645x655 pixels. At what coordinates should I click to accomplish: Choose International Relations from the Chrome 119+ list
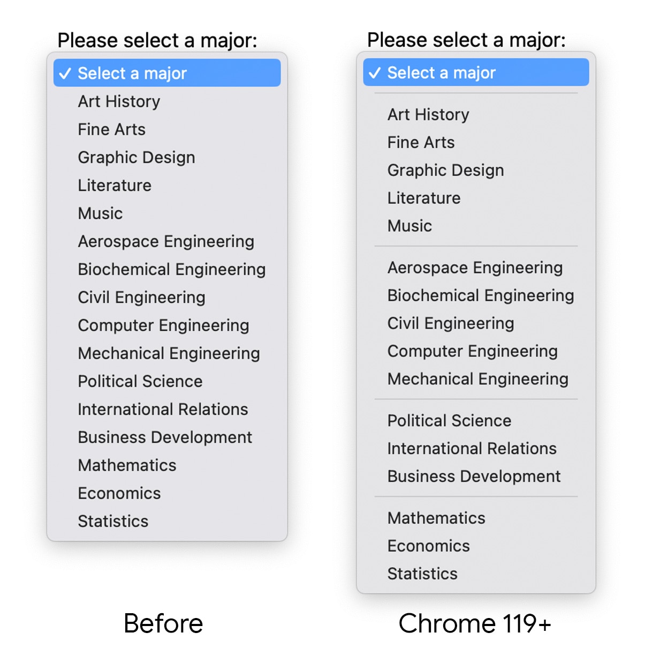coord(472,449)
